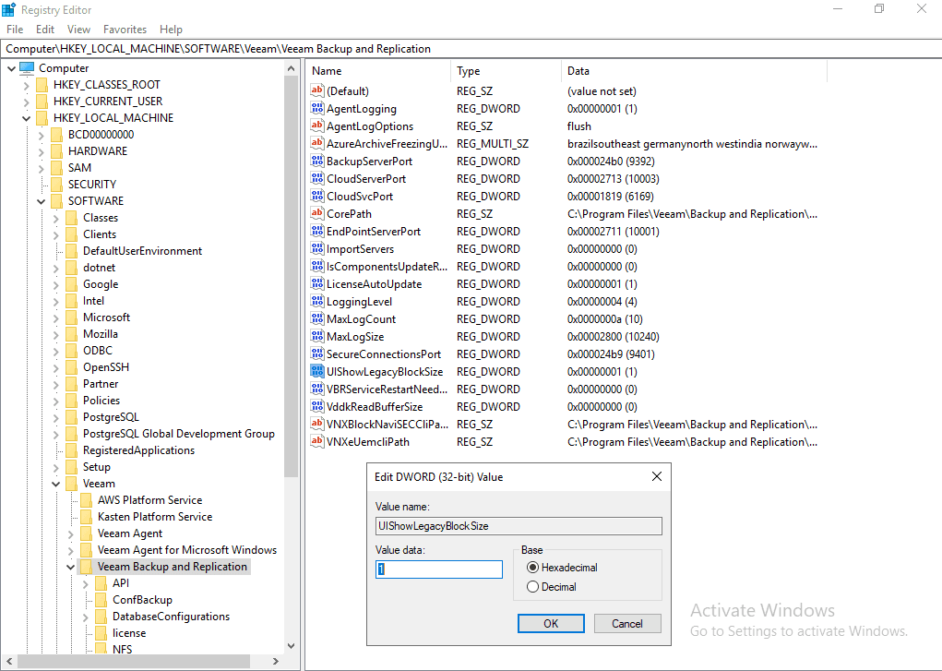Confirm the DWORD edit with OK

point(551,623)
